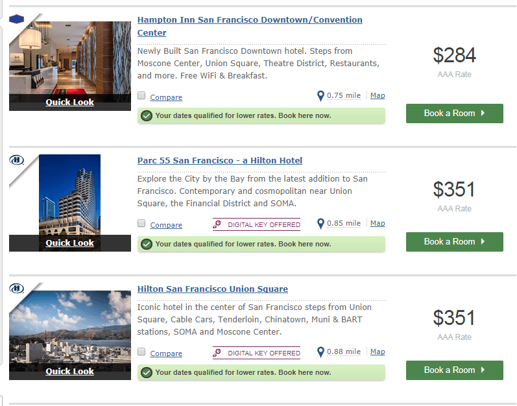The width and height of the screenshot is (517, 406).
Task: Click the location pin next to 0.85 mile
Action: tap(320, 224)
